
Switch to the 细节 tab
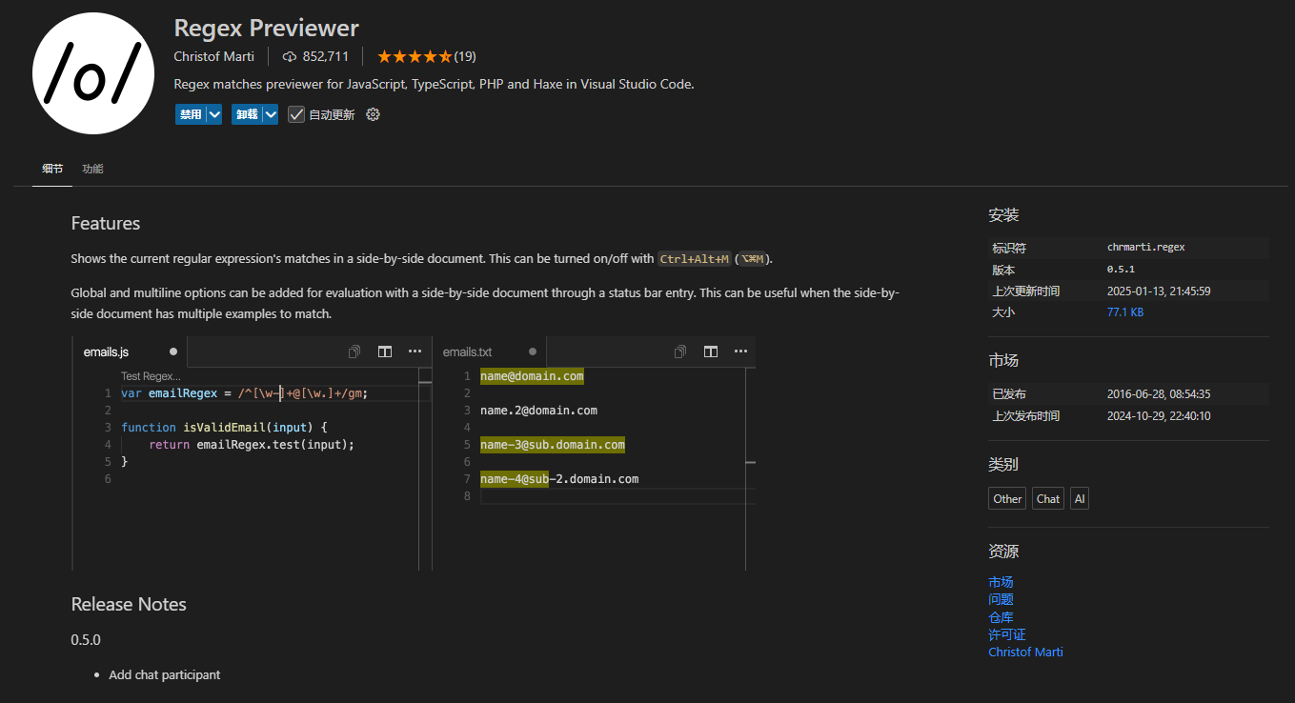52,169
